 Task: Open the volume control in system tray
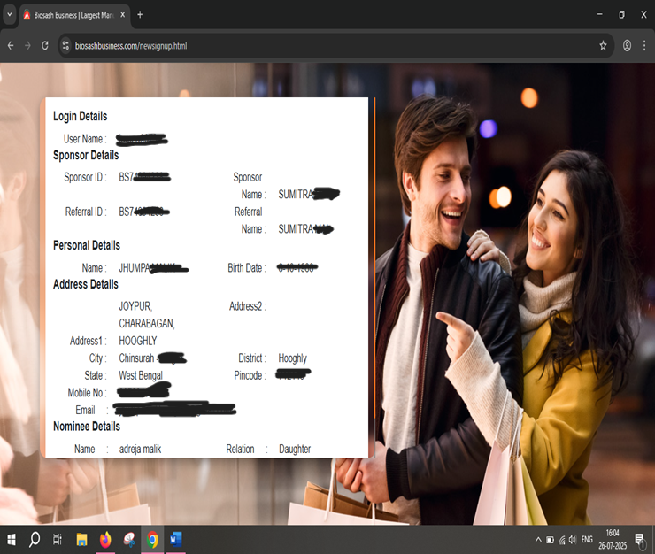[573, 540]
